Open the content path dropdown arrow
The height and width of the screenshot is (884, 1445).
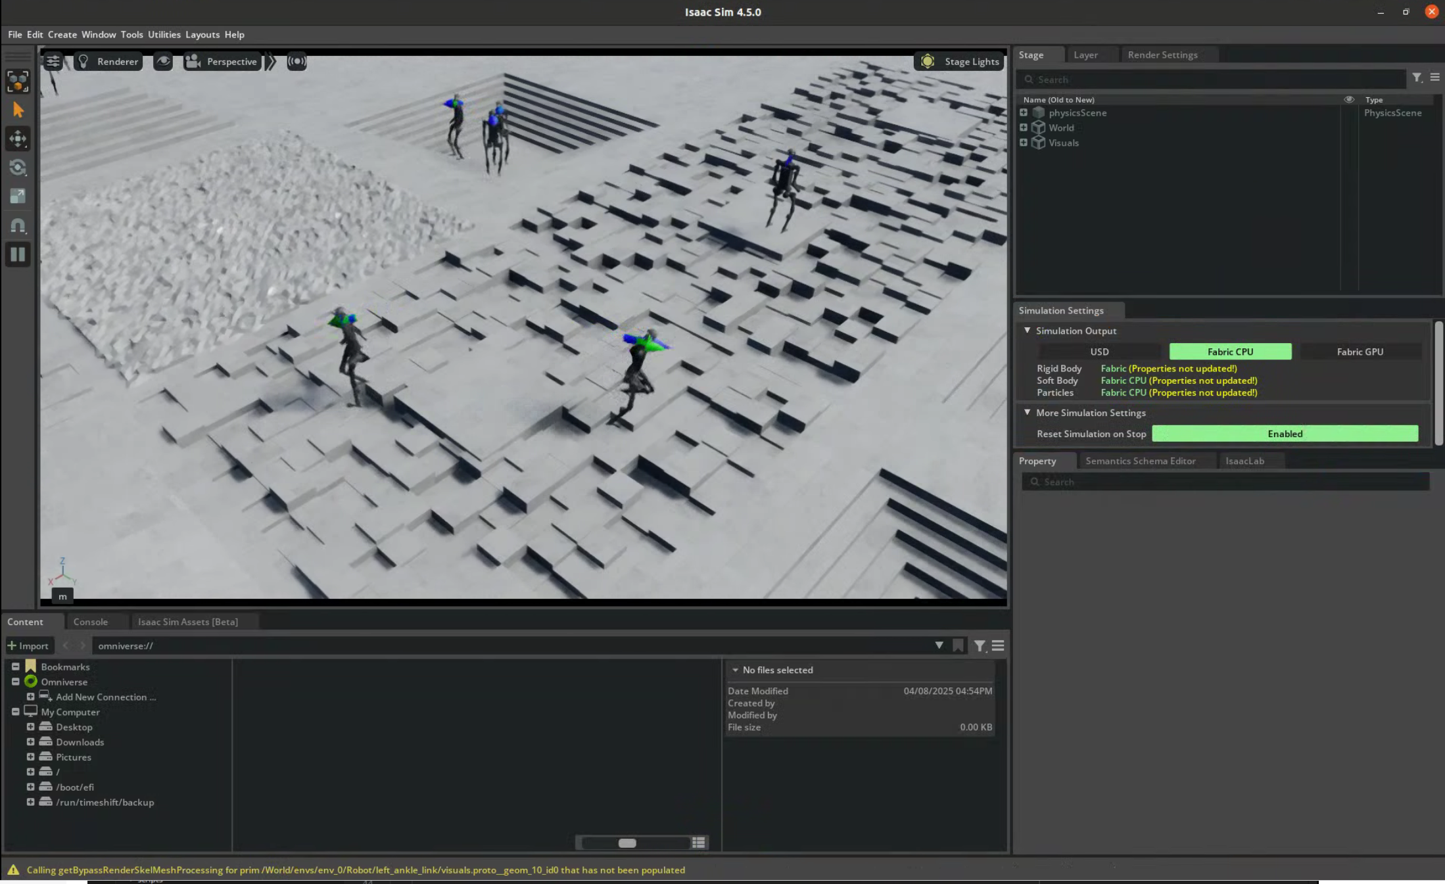click(939, 645)
